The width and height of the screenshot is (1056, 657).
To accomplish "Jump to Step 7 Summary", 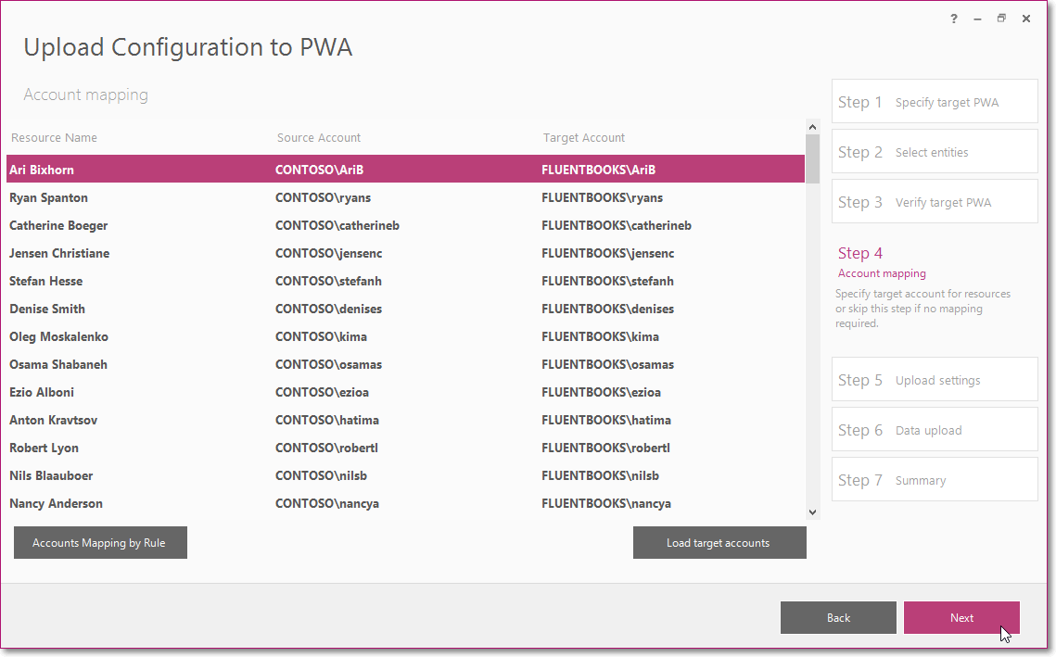I will (935, 480).
